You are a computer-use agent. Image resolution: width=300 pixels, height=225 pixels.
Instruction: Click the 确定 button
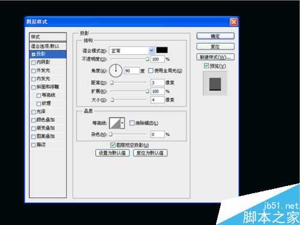tap(215, 36)
